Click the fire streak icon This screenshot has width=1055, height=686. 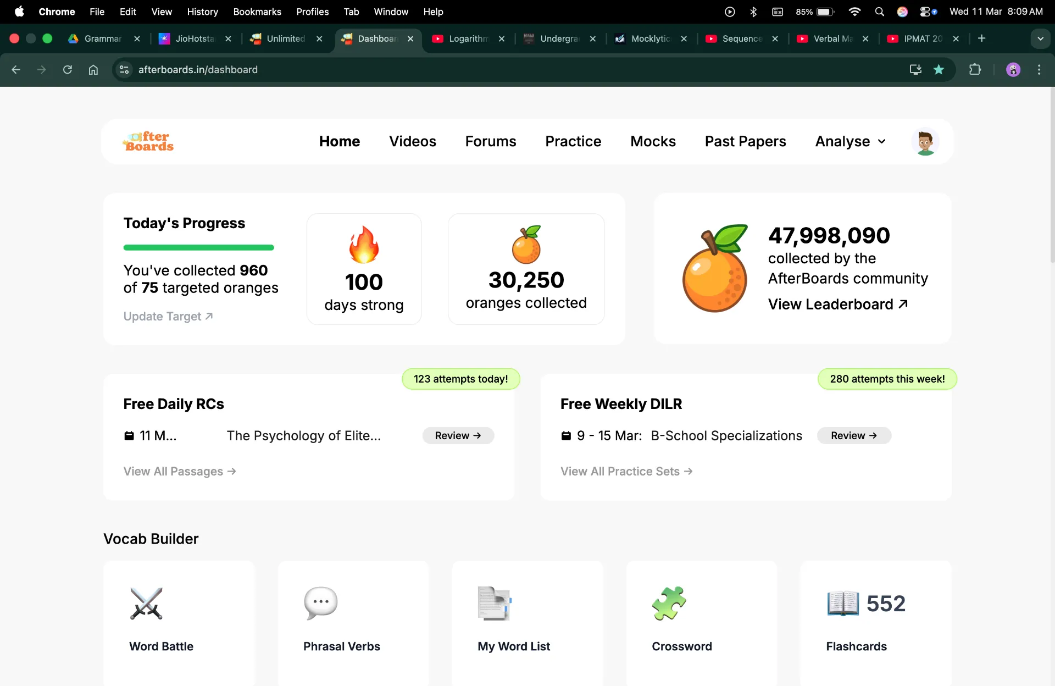364,245
